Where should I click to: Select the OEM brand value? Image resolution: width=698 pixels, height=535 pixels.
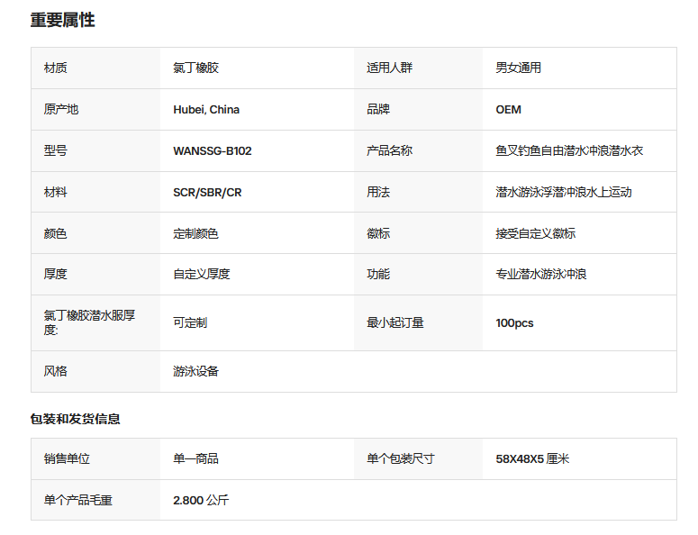[508, 110]
